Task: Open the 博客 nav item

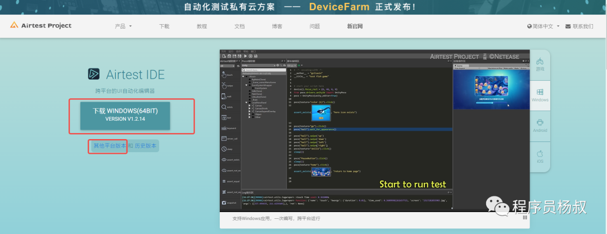Action: point(277,26)
